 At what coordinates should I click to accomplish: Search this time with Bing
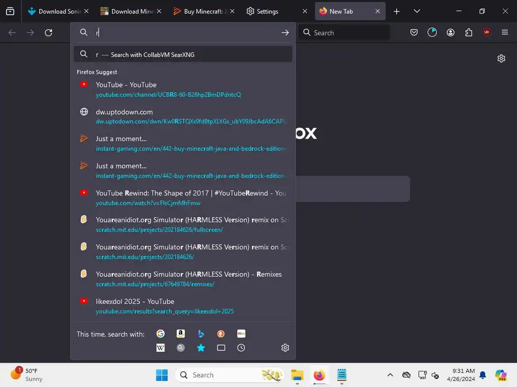201,334
